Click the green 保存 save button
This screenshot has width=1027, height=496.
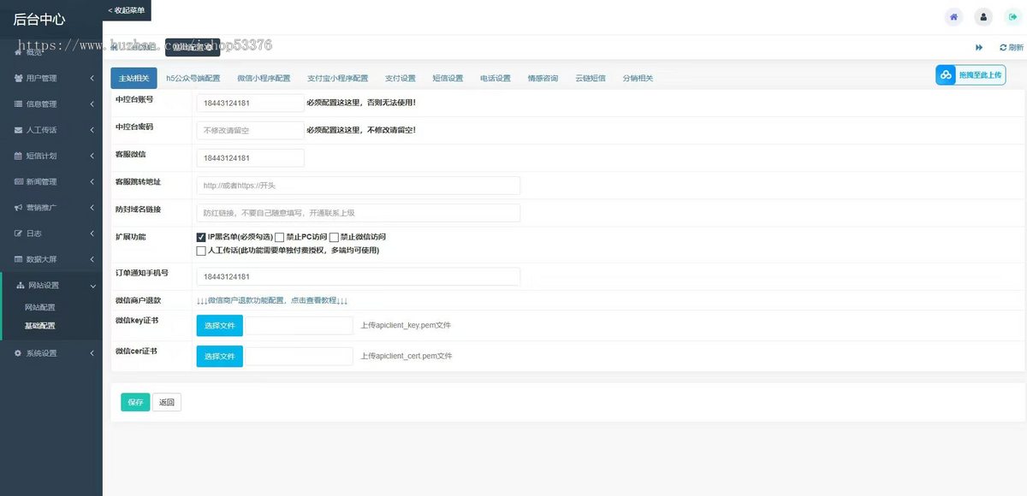coord(135,402)
